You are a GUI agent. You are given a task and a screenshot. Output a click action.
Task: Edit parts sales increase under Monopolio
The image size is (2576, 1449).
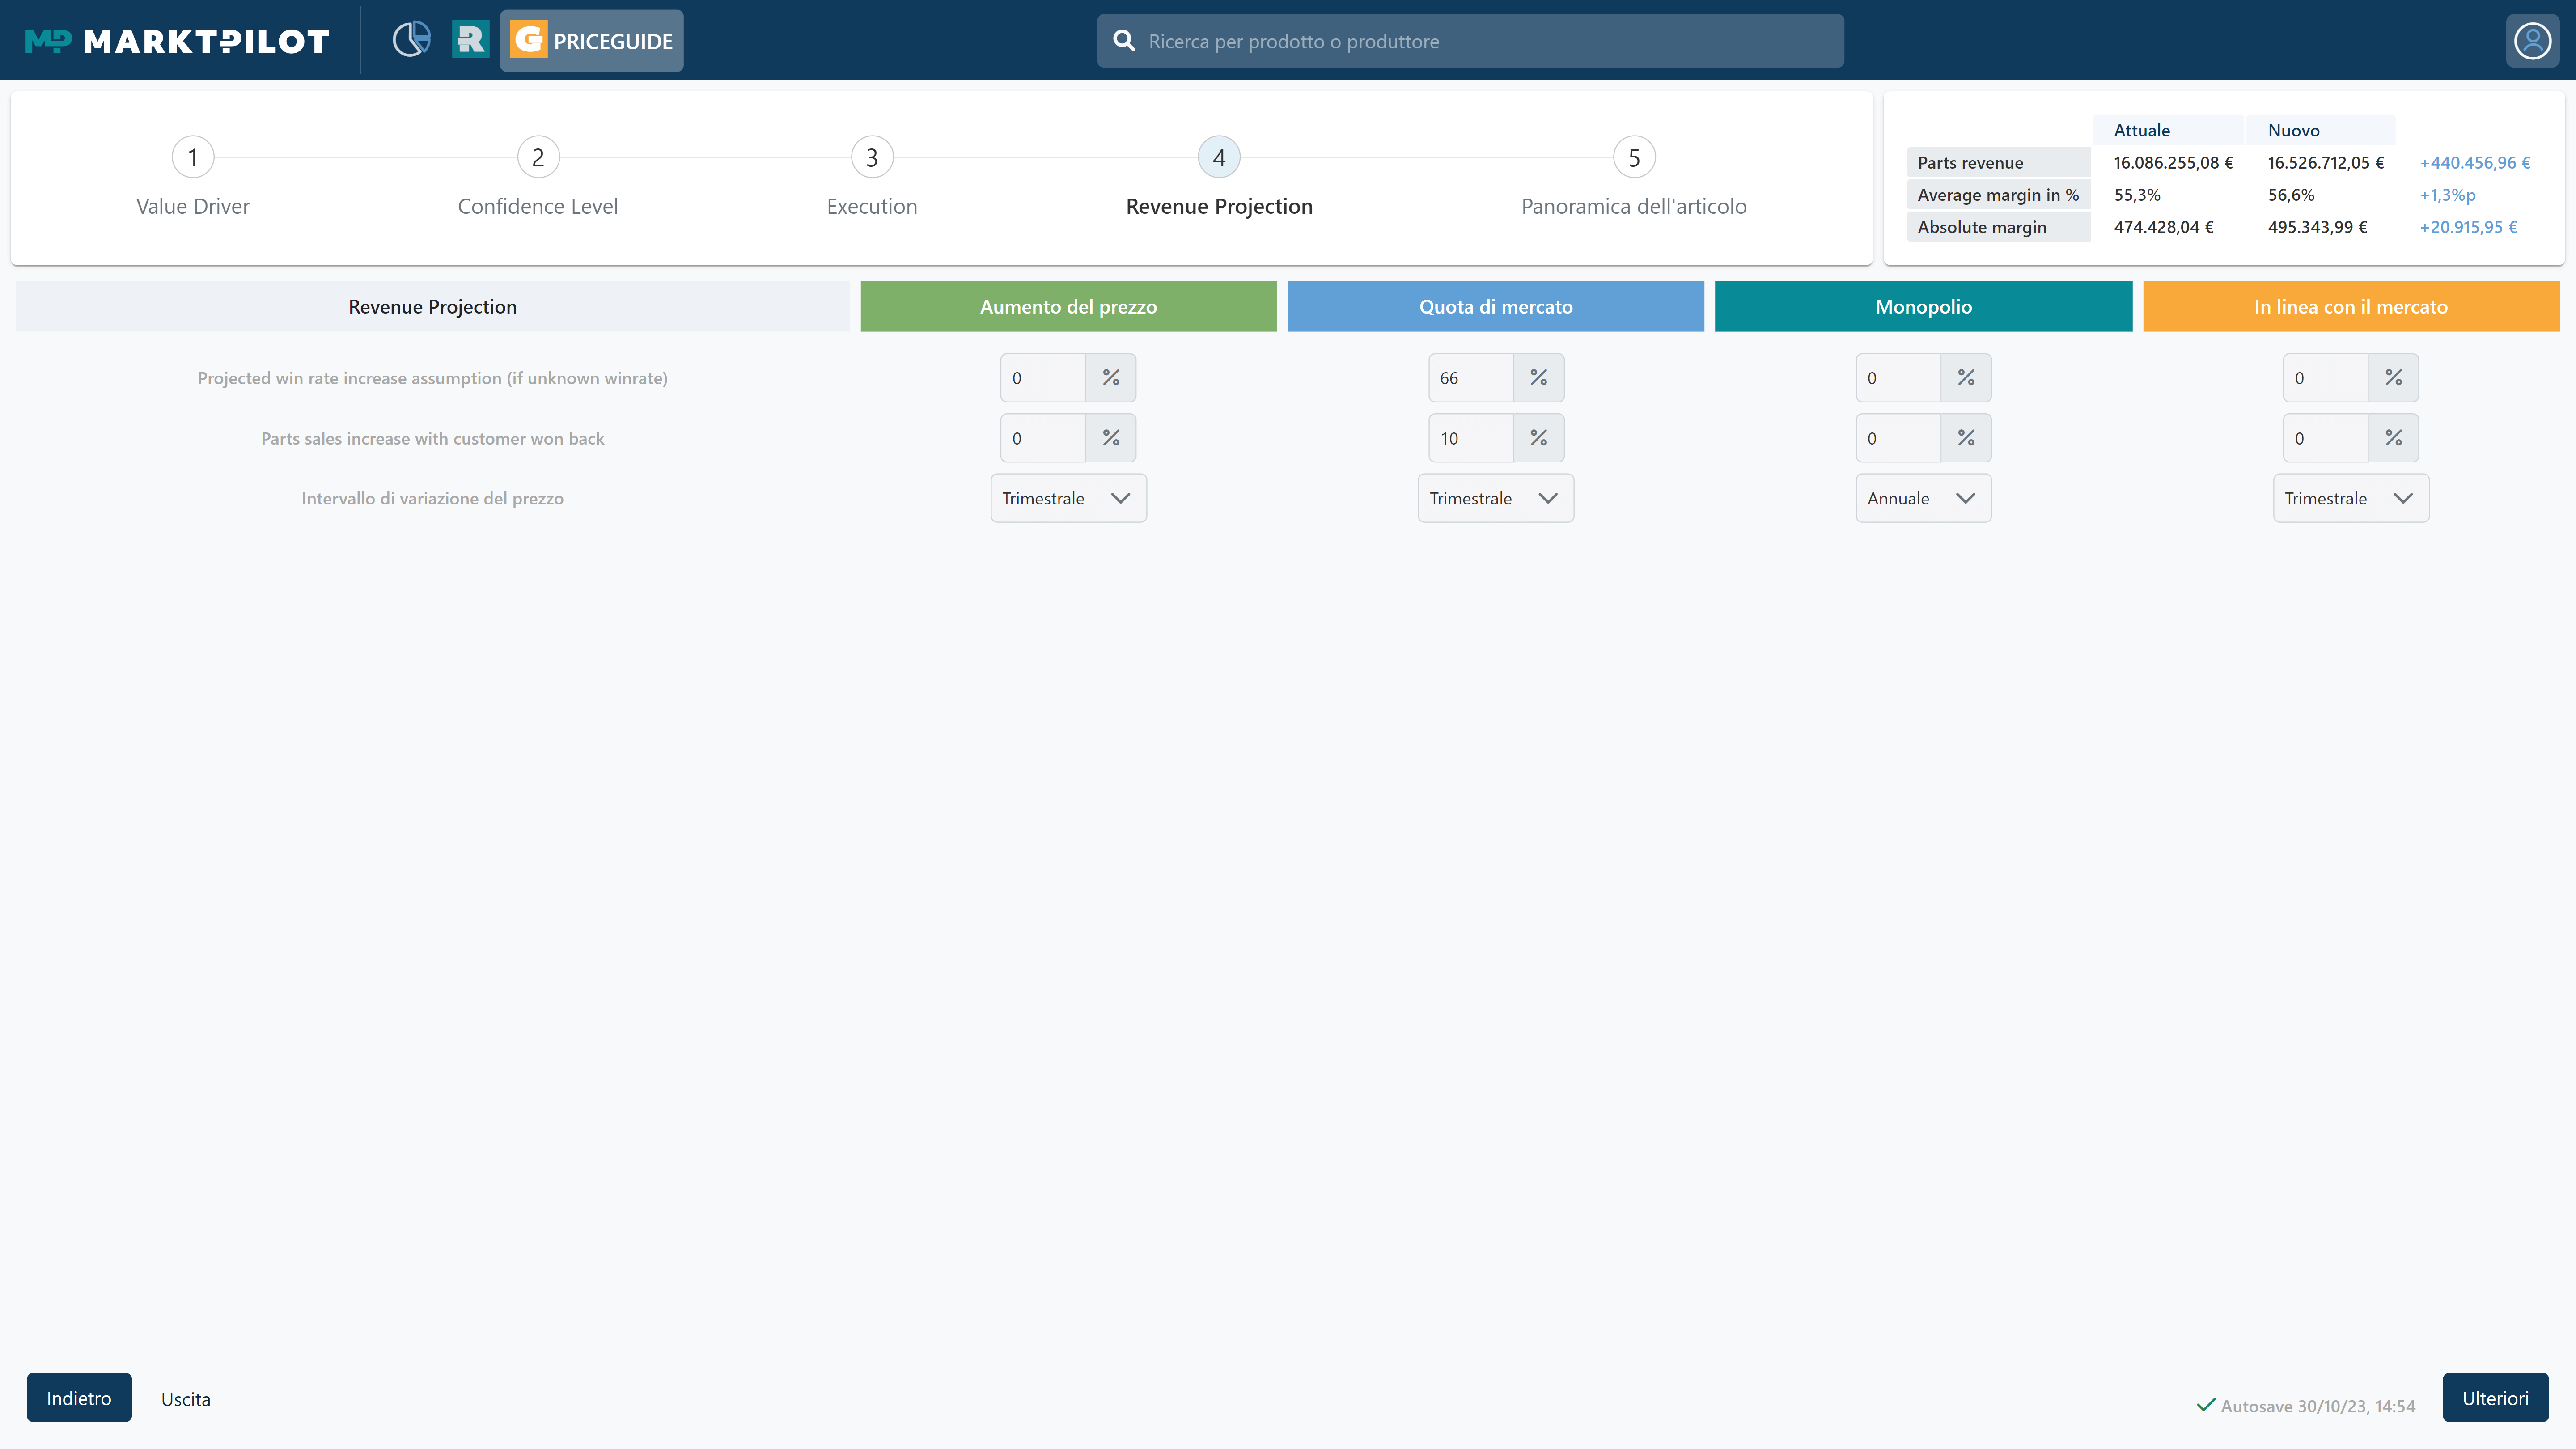pyautogui.click(x=1898, y=438)
